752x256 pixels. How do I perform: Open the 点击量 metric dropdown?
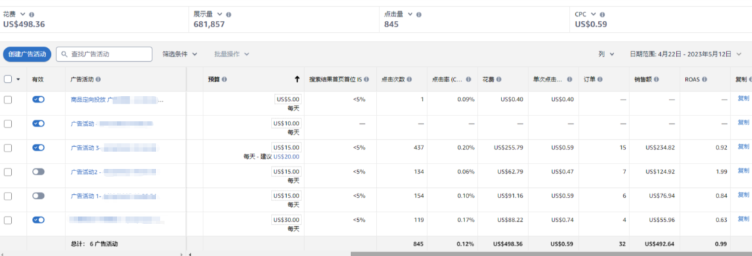[x=398, y=15]
